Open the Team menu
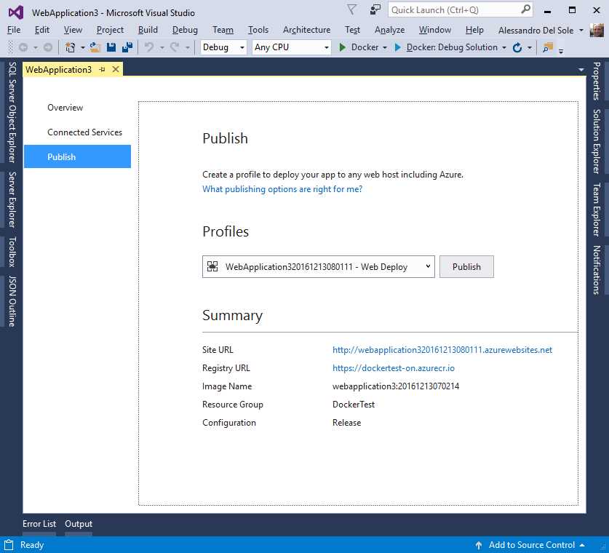The width and height of the screenshot is (609, 553). (x=223, y=30)
